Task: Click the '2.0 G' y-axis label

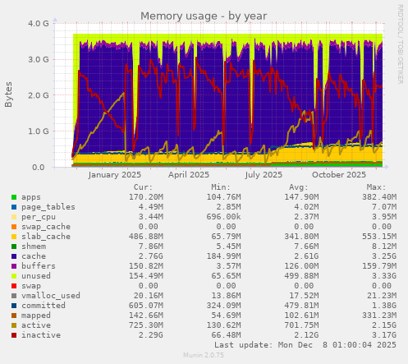Action: [x=39, y=95]
